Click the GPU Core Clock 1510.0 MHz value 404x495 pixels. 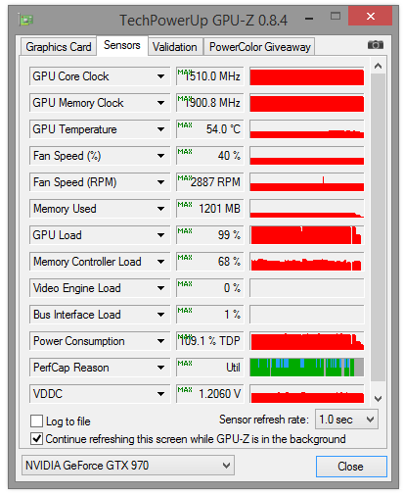coord(210,76)
